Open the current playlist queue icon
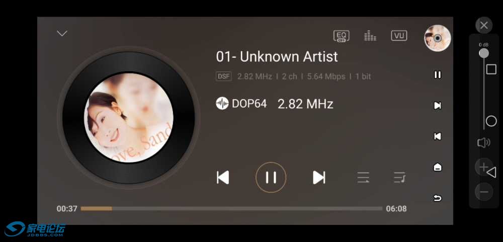The image size is (503, 242). pos(363,178)
